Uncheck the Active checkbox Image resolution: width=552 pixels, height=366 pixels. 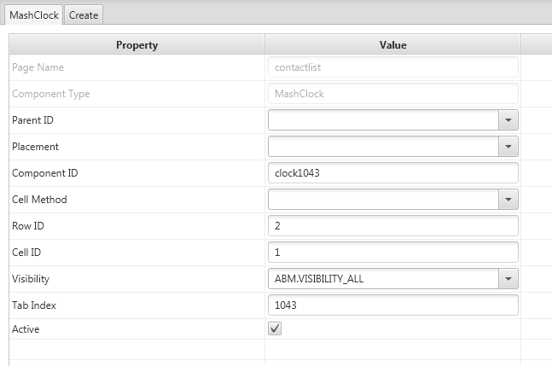click(x=275, y=328)
